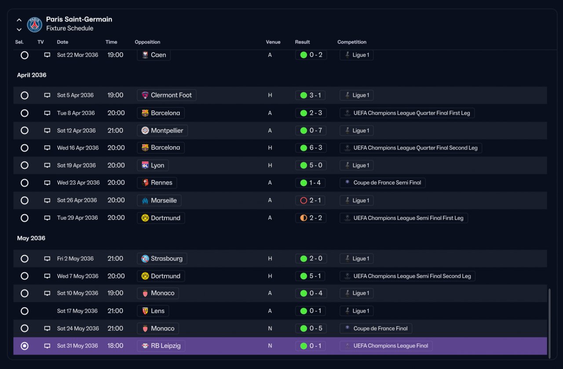The width and height of the screenshot is (563, 369).
Task: Open the Barcelona badge on 8 Apr fixture
Action: (145, 113)
